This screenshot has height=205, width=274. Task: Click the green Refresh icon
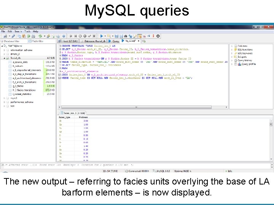coord(40,36)
